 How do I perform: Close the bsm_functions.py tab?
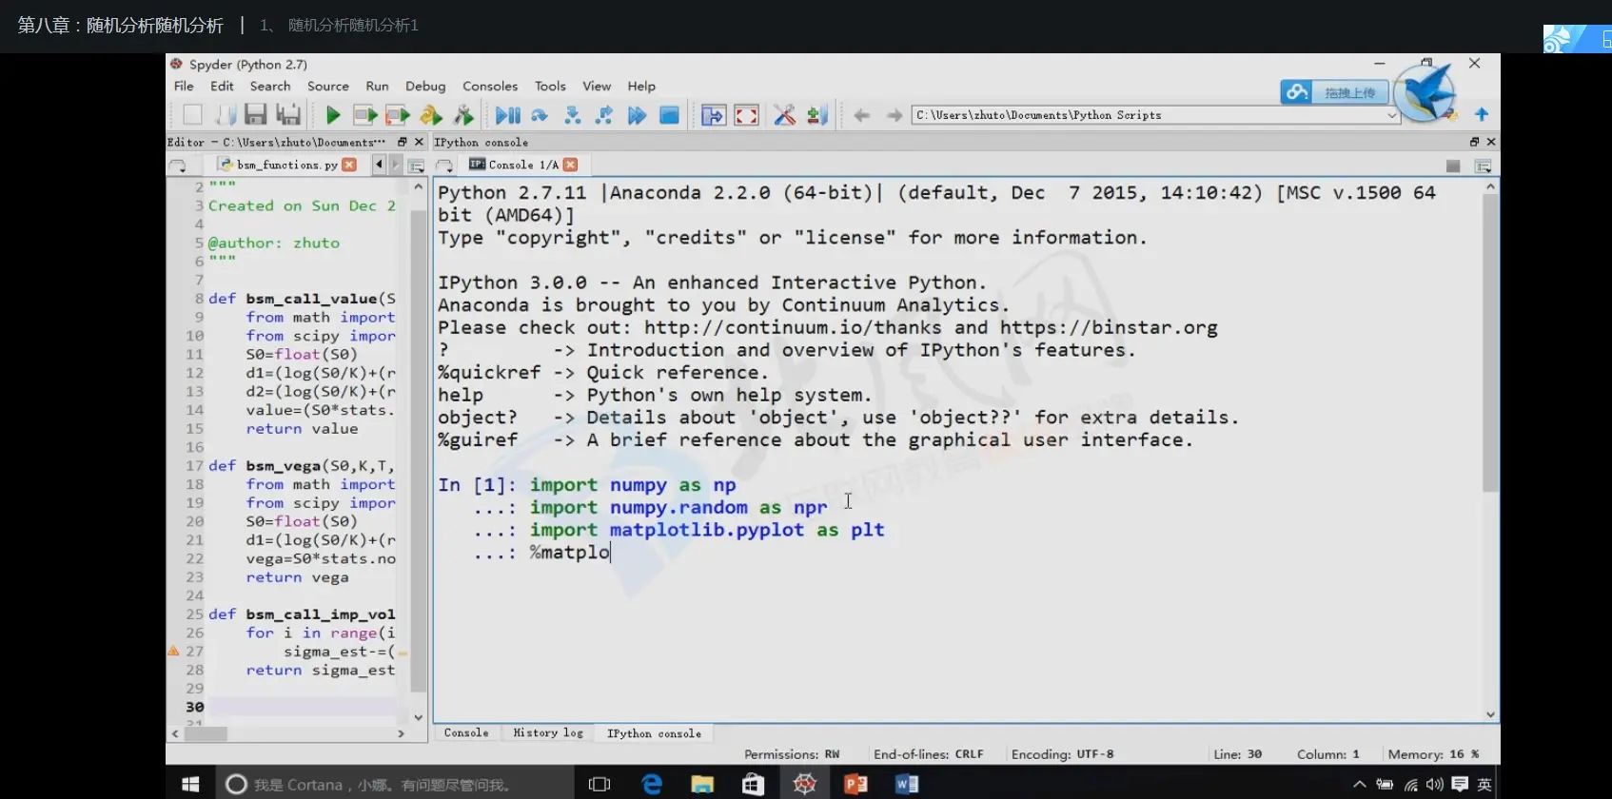tap(349, 165)
